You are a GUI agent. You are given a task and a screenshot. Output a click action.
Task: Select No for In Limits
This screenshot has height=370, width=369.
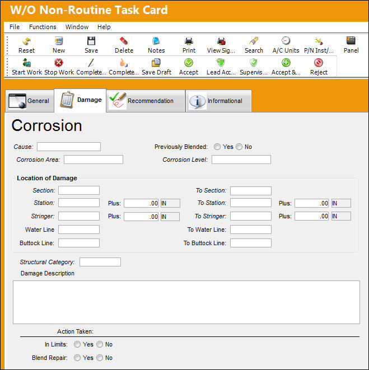pyautogui.click(x=100, y=344)
